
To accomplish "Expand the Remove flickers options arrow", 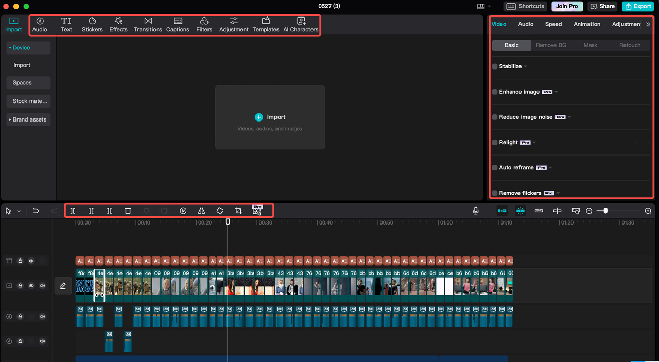I will click(559, 193).
